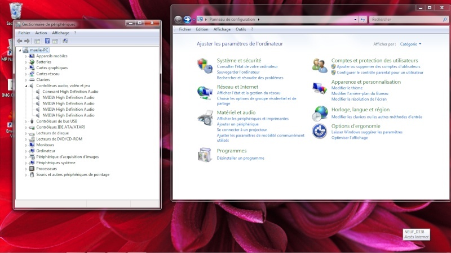451x253 pixels.
Task: Click the Système et sécurité shield icon
Action: tap(205, 66)
